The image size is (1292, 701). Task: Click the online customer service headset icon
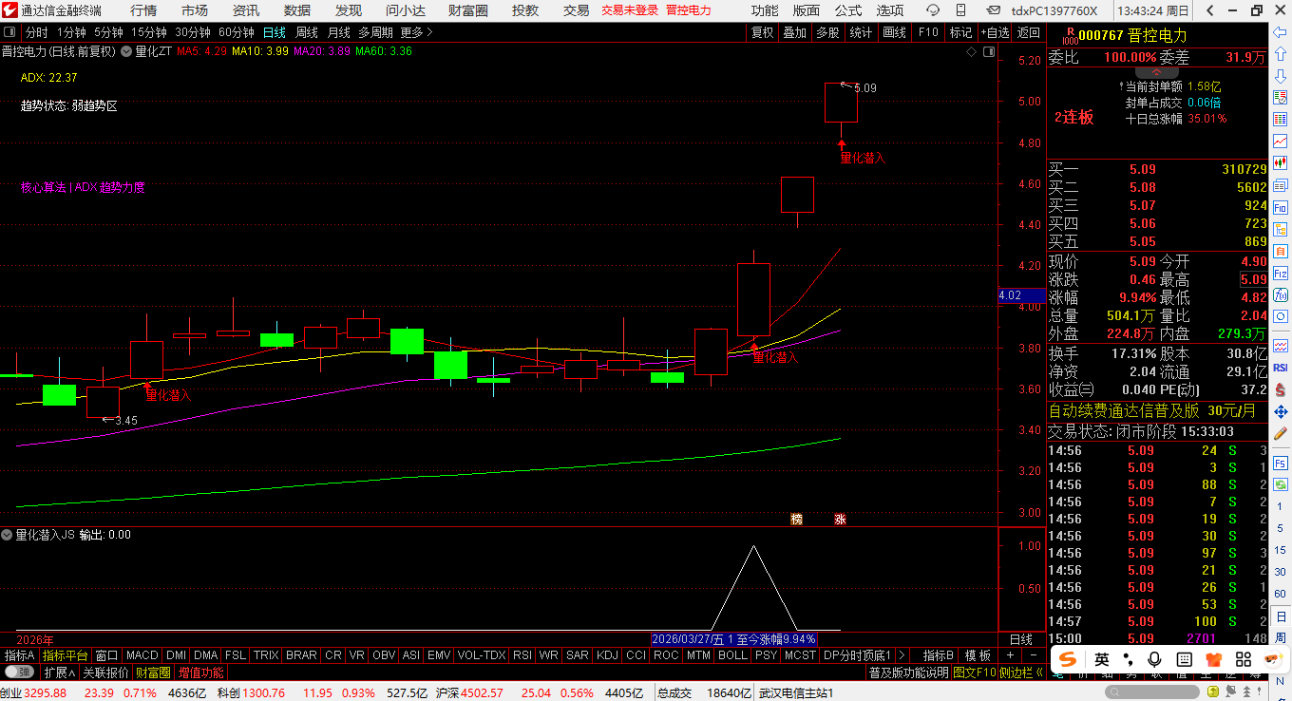point(932,10)
